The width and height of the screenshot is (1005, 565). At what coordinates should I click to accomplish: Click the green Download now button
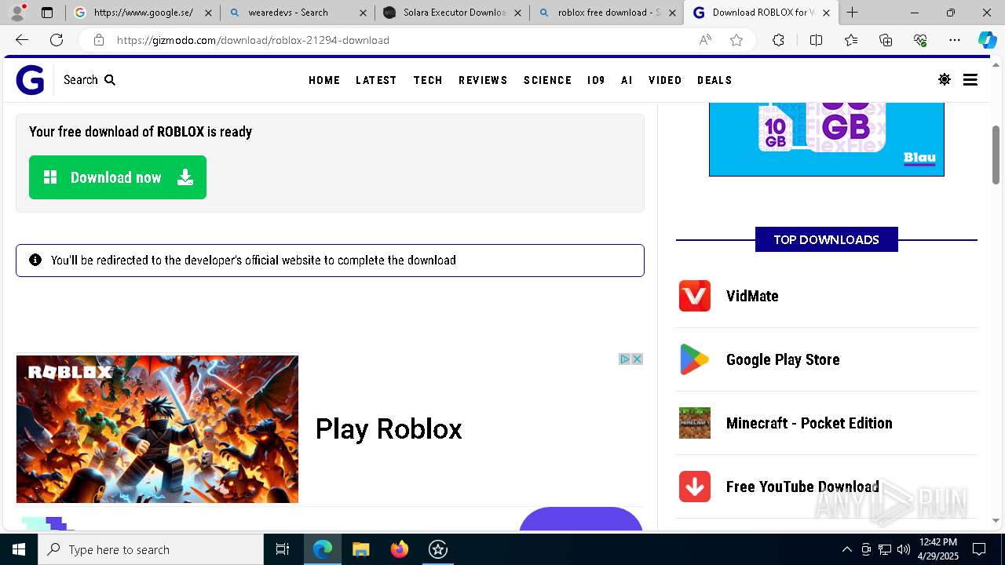click(x=118, y=177)
